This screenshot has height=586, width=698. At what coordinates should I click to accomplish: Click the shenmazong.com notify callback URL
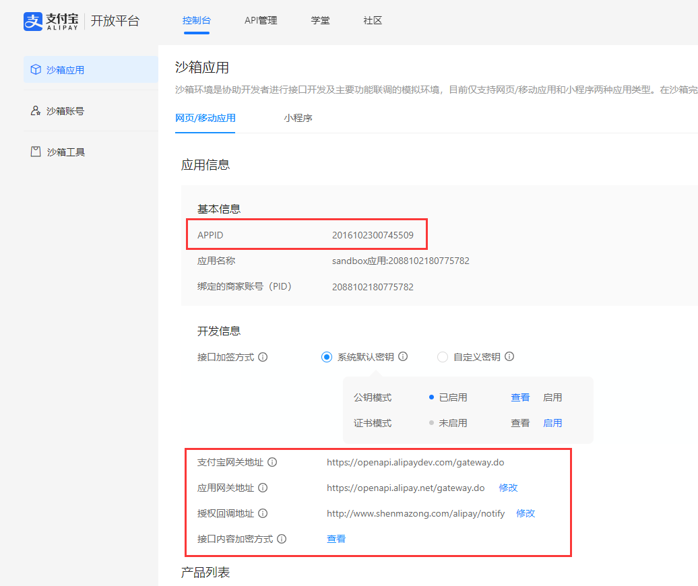416,513
